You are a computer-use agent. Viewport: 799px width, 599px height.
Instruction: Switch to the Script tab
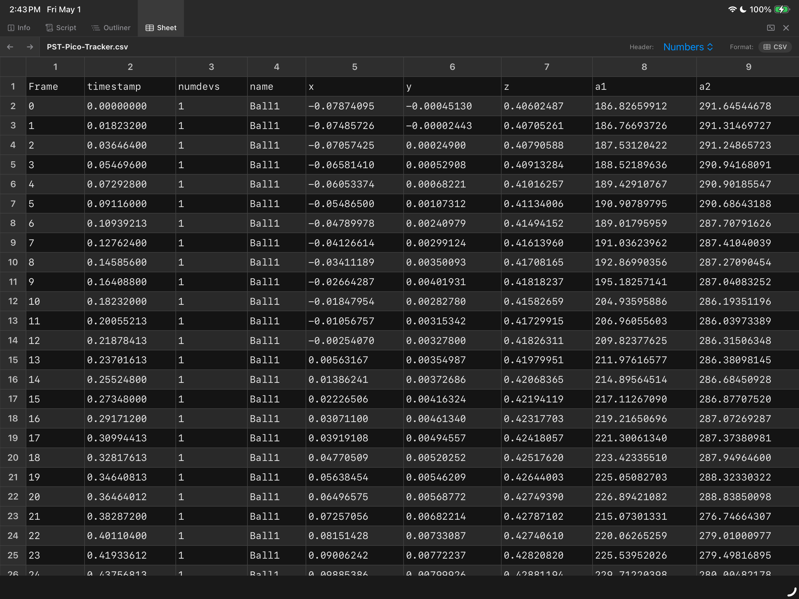coord(61,28)
